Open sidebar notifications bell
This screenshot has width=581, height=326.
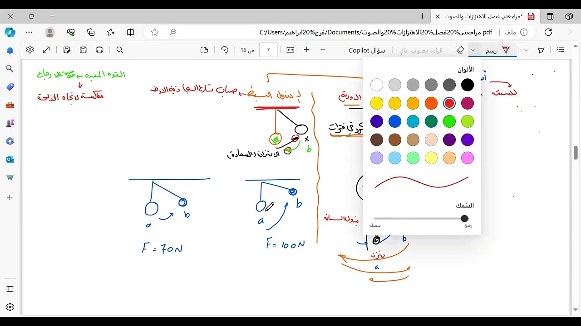[x=10, y=51]
